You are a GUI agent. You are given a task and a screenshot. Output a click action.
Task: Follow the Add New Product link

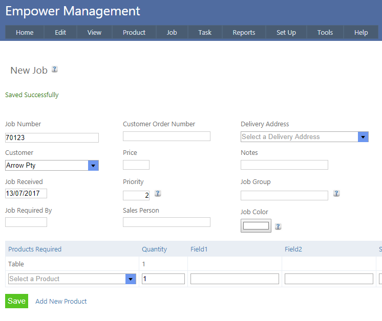[x=61, y=302]
